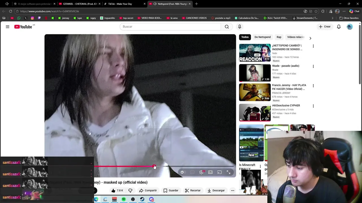Dislike the masked up video
Screen dimensions: 362x203
click(130, 191)
